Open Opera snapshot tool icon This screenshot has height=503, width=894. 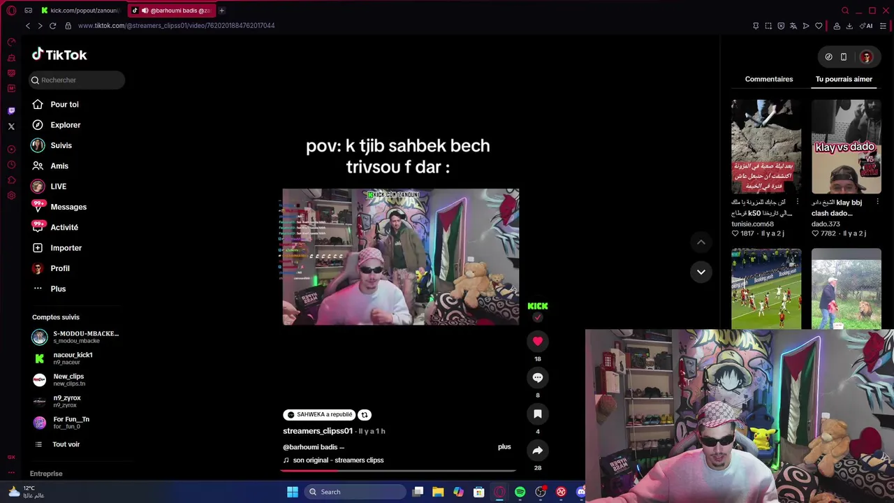point(768,26)
